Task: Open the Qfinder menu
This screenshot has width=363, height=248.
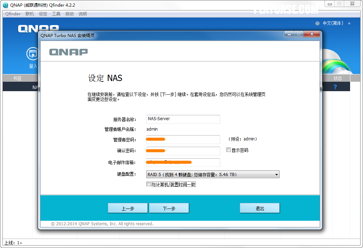Action: (x=13, y=14)
